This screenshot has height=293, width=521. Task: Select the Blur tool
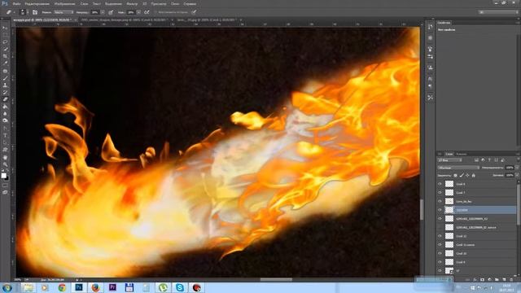[x=5, y=114]
